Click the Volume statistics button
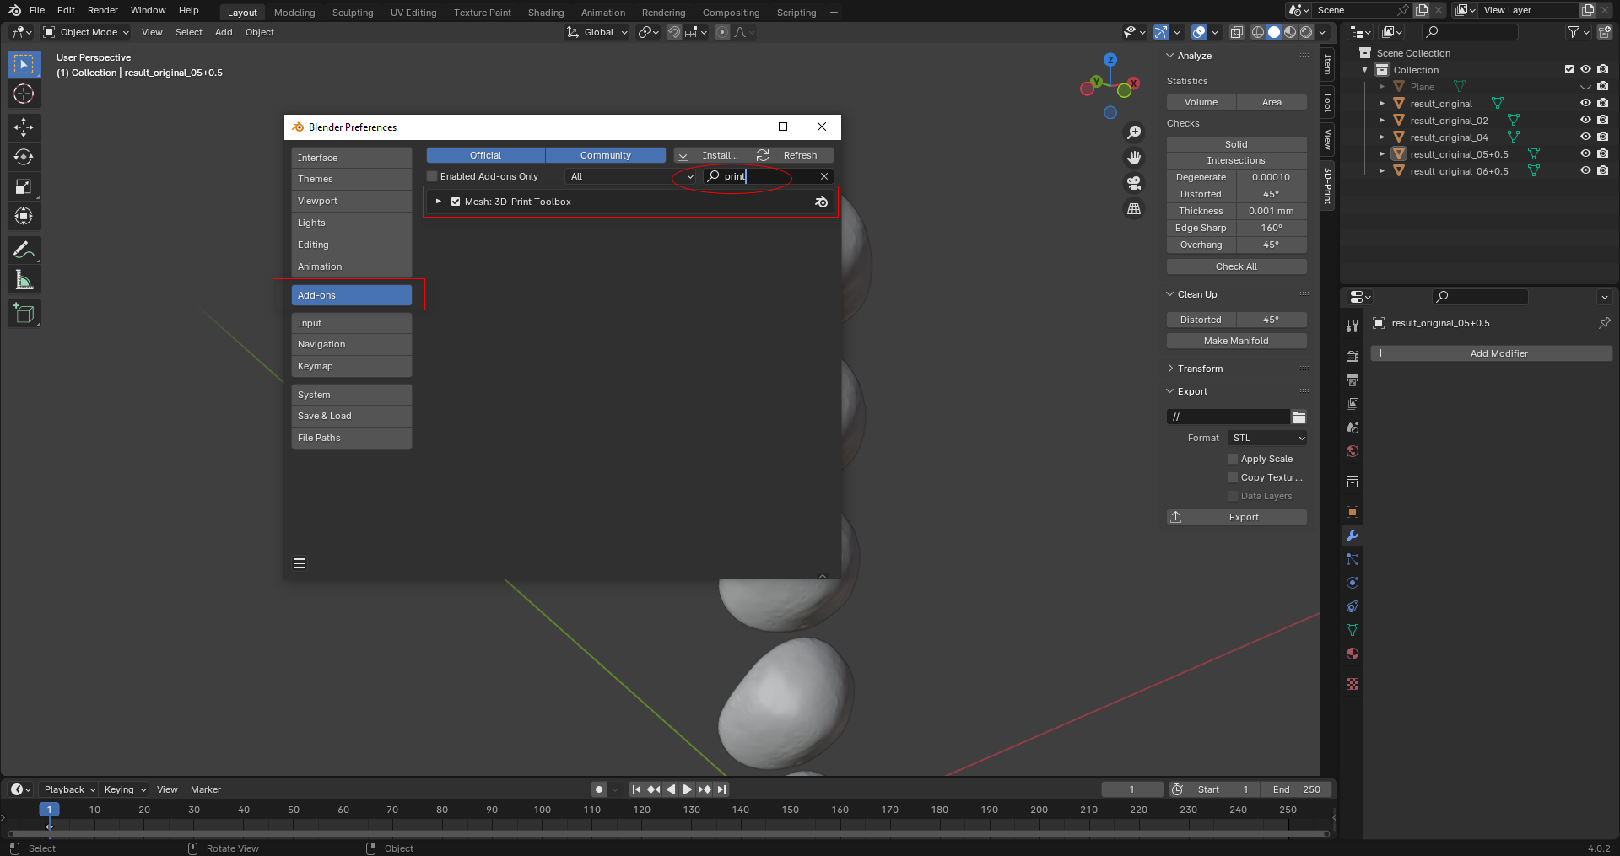 tap(1201, 102)
